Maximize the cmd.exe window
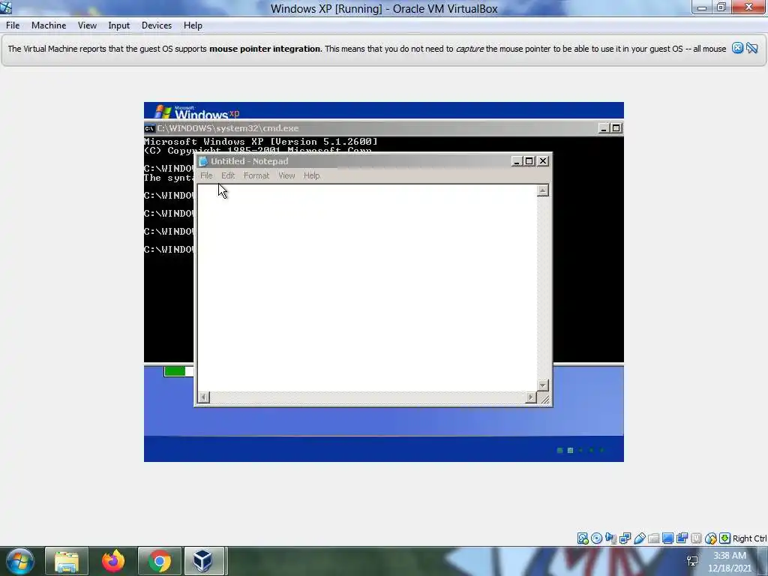The height and width of the screenshot is (576, 768). coord(616,128)
